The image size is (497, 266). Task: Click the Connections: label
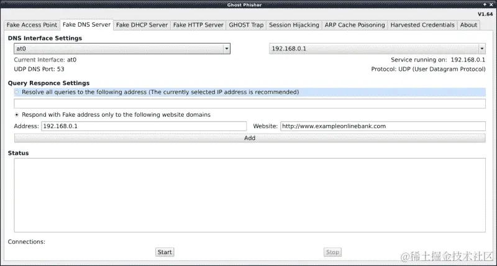[x=27, y=242]
